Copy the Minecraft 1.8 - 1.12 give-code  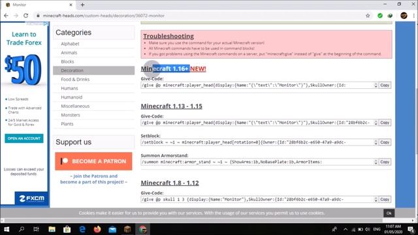pyautogui.click(x=385, y=199)
